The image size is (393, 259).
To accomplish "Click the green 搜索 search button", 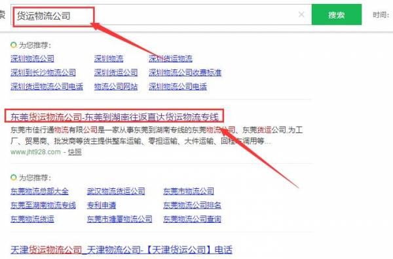I will (337, 14).
